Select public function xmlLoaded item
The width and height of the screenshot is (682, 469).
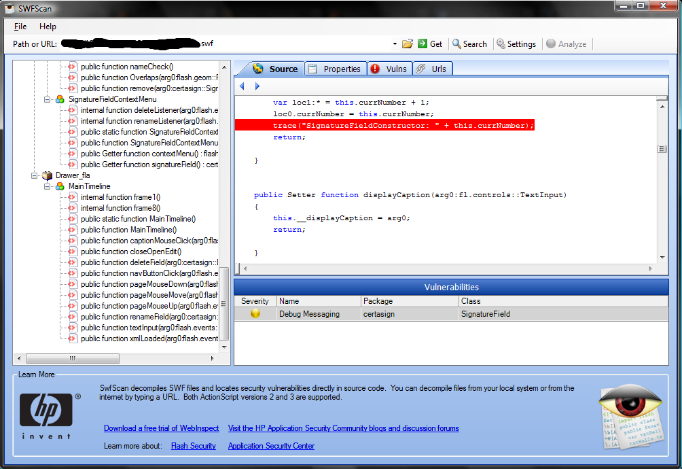pyautogui.click(x=149, y=338)
